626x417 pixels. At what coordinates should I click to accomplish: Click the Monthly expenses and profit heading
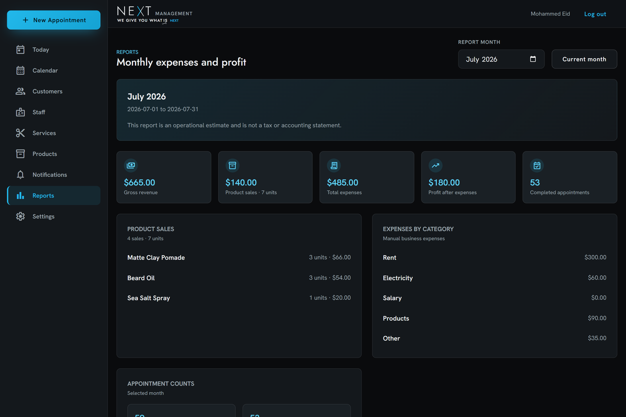click(x=181, y=62)
